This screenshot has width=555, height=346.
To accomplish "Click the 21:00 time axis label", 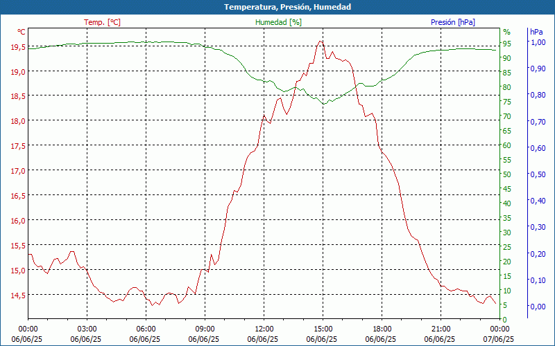I will click(x=441, y=329).
